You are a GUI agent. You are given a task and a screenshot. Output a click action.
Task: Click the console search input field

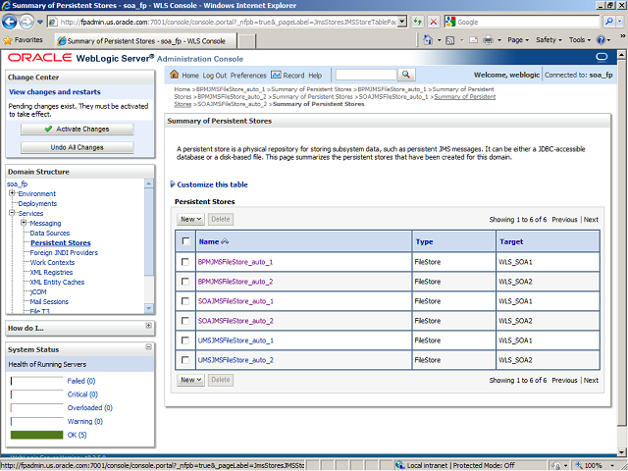tap(365, 75)
